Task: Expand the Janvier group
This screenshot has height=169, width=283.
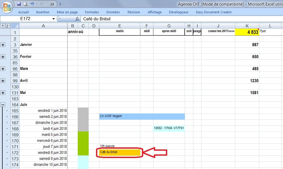Action: coord(3,45)
